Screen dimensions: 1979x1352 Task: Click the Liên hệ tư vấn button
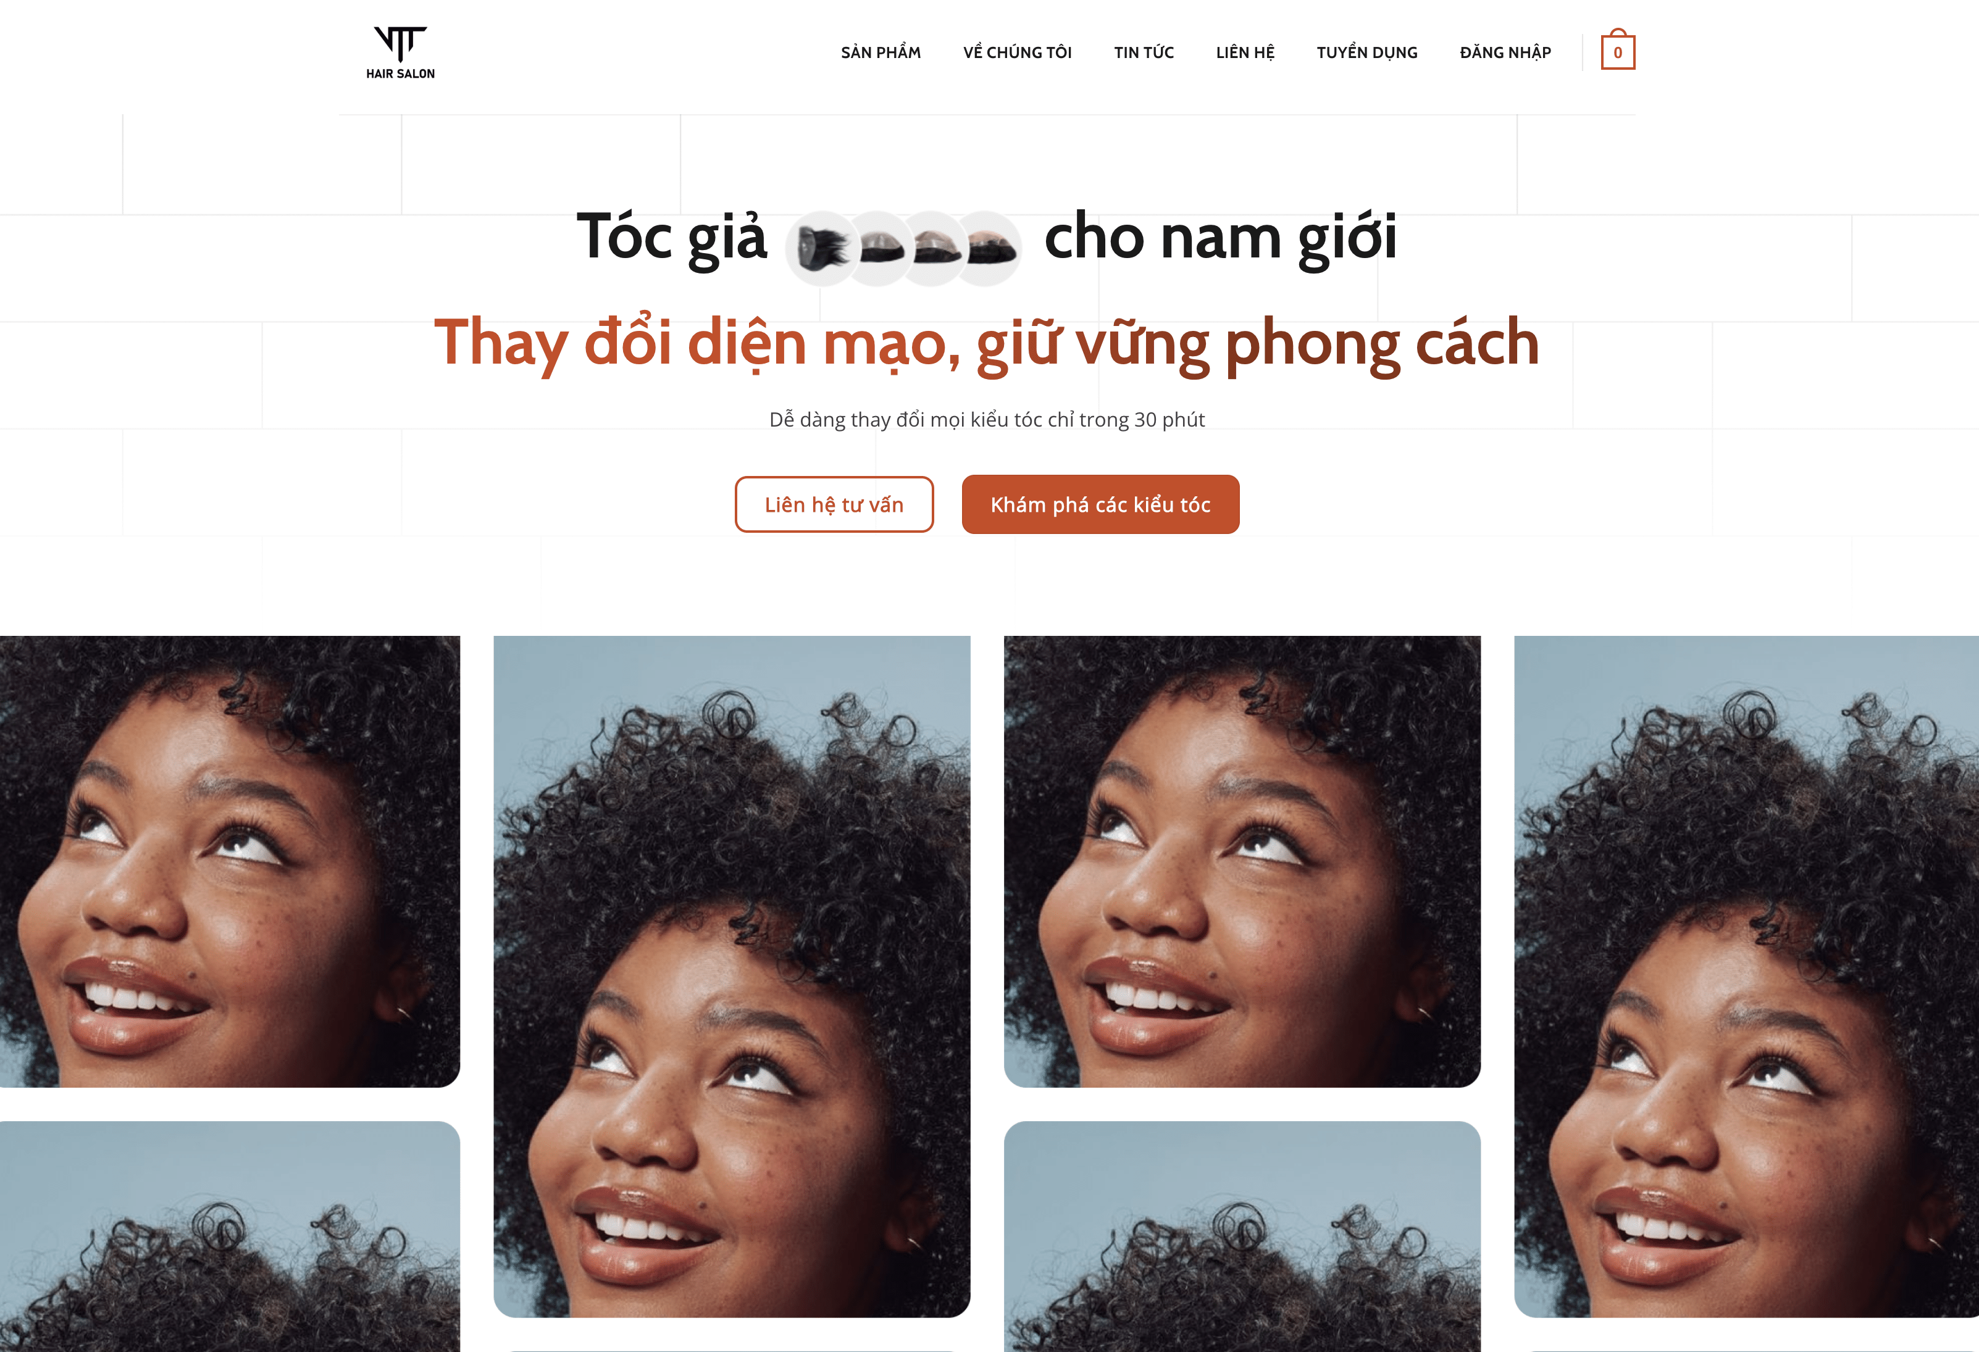834,504
